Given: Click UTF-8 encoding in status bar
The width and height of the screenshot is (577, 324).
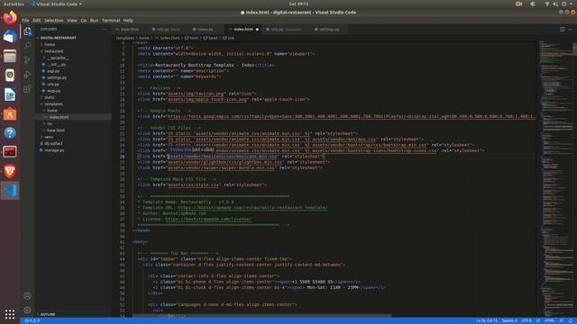Looking at the screenshot, I should point(527,320).
